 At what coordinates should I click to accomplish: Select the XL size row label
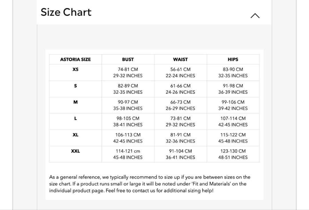click(x=76, y=135)
